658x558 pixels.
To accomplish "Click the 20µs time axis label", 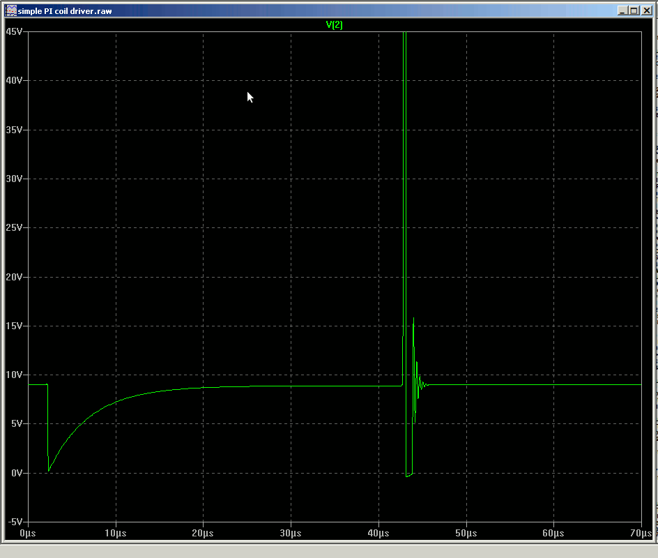I will coord(203,533).
